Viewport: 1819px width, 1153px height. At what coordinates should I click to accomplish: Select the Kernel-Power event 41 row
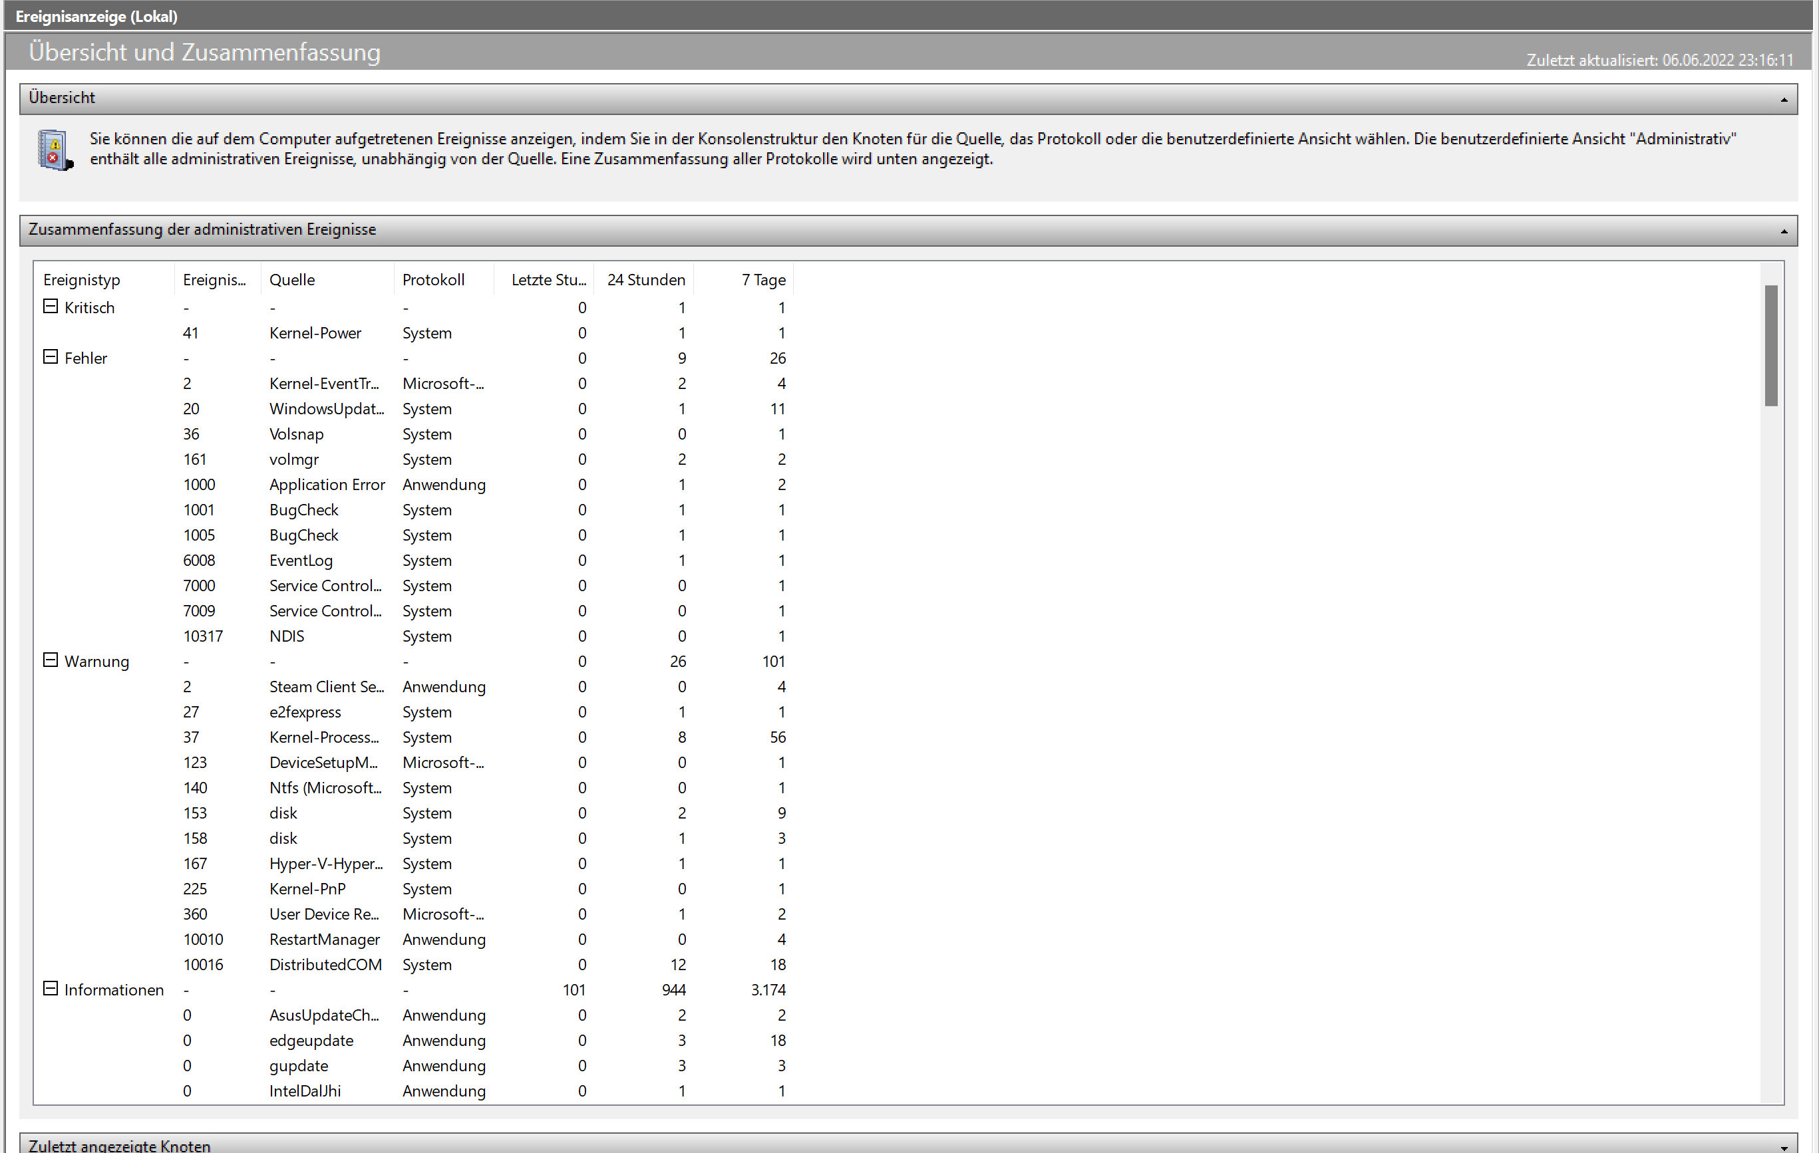click(315, 333)
